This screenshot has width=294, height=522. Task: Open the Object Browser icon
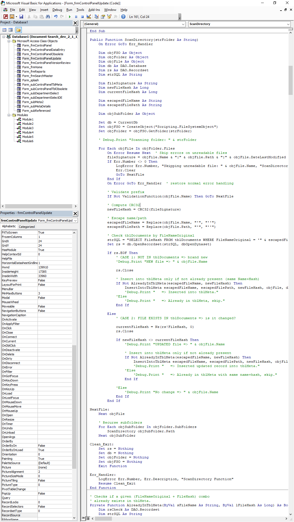[109, 17]
